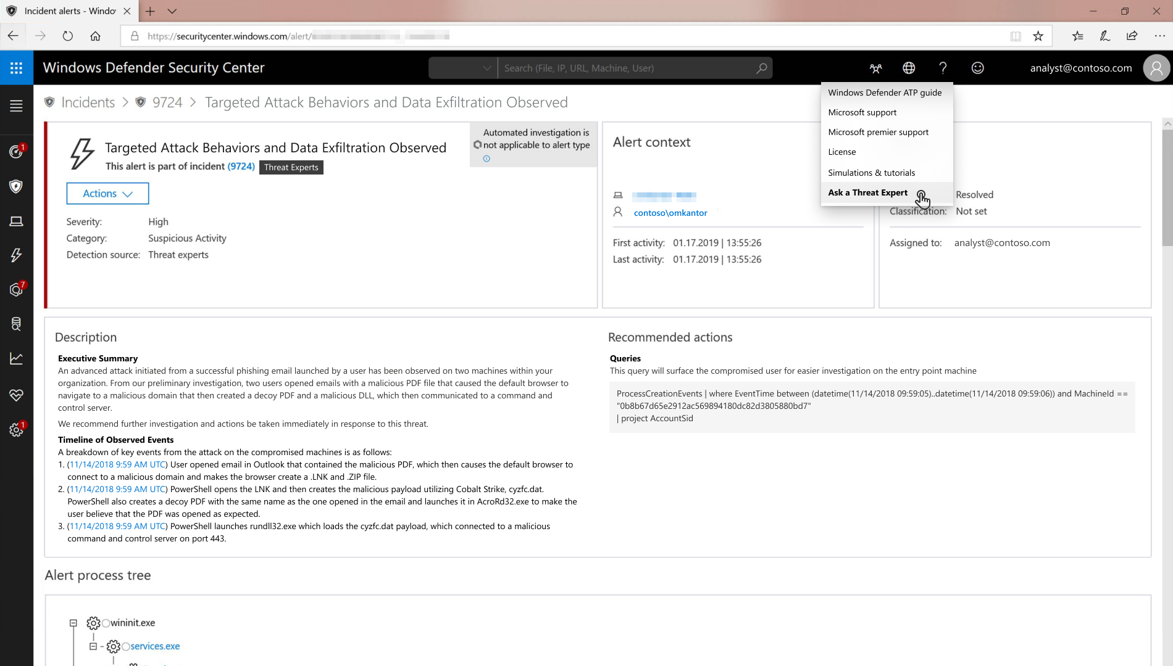
Task: Collapse the navigation pane with the hamburger icon
Action: (x=16, y=105)
